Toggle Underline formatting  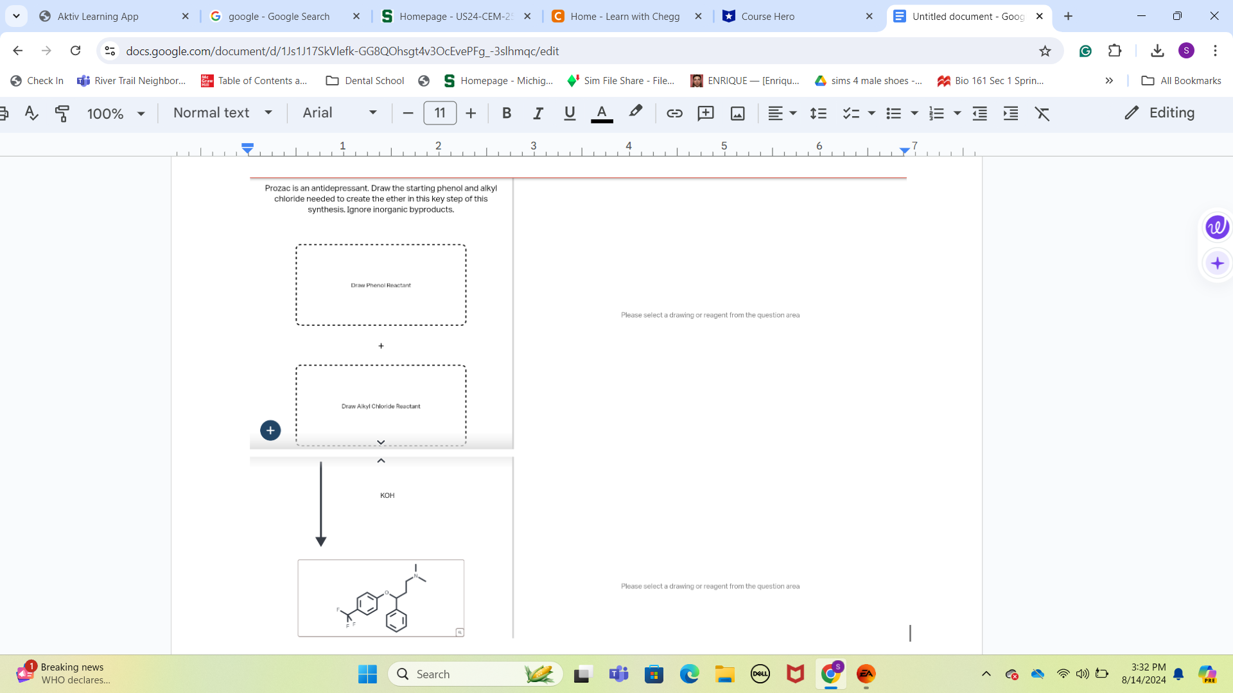coord(569,114)
